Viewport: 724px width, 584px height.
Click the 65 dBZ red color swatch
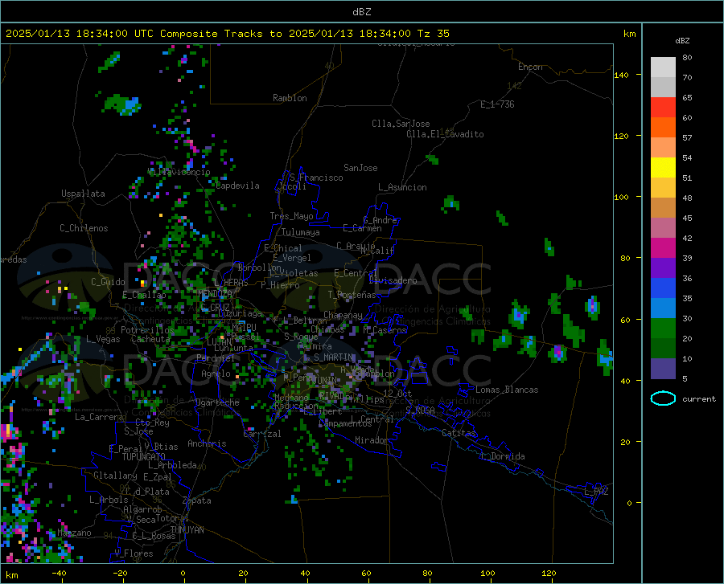(x=663, y=107)
